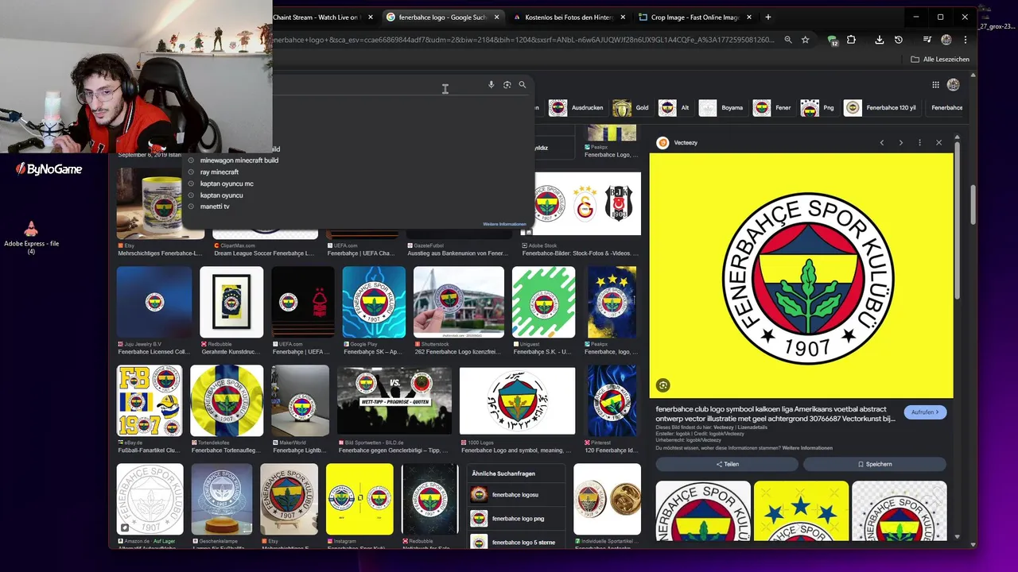
Task: Filter by Gold chip
Action: pos(632,108)
